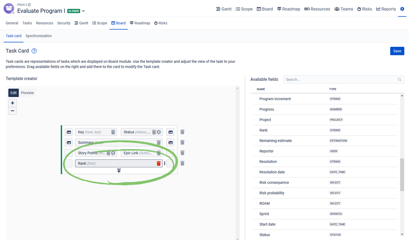
Task: Select the Resolution date available field
Action: (x=325, y=172)
